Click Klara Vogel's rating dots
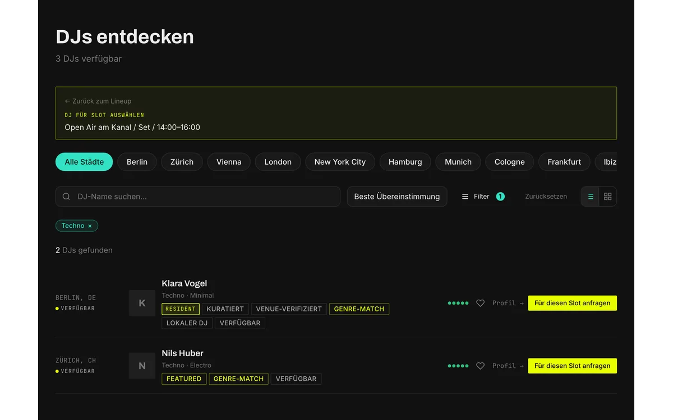This screenshot has width=673, height=420. coord(458,303)
